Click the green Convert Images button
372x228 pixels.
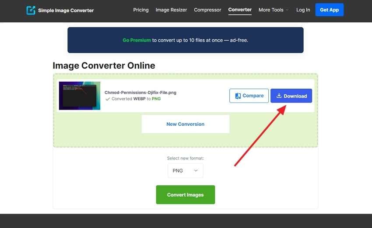tap(186, 195)
